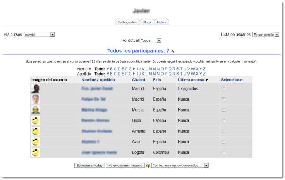The image size is (285, 180).
Task: Open the yellow help question mark icon
Action: [148, 166]
